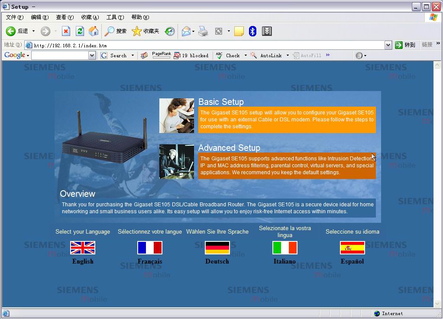The height and width of the screenshot is (319, 443).
Task: Click into the address URL field
Action: pos(208,45)
